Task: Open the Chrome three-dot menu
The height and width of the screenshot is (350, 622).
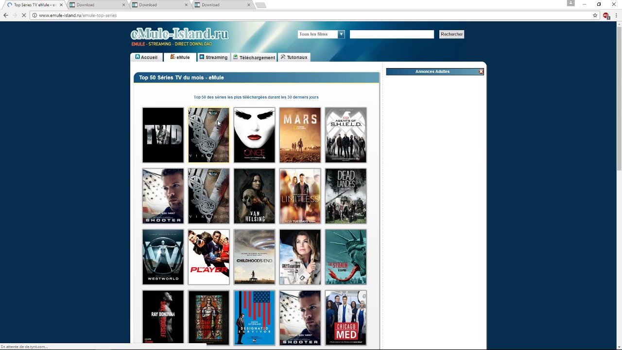Action: click(616, 15)
